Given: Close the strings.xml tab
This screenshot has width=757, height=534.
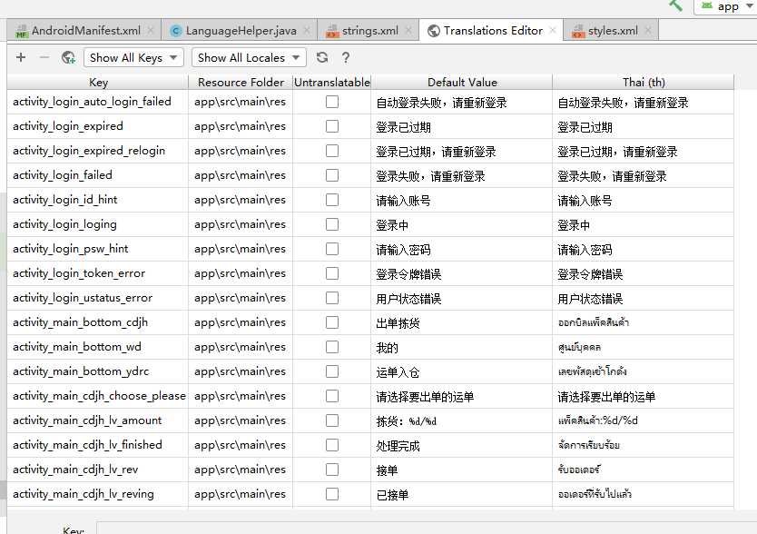Looking at the screenshot, I should point(408,31).
